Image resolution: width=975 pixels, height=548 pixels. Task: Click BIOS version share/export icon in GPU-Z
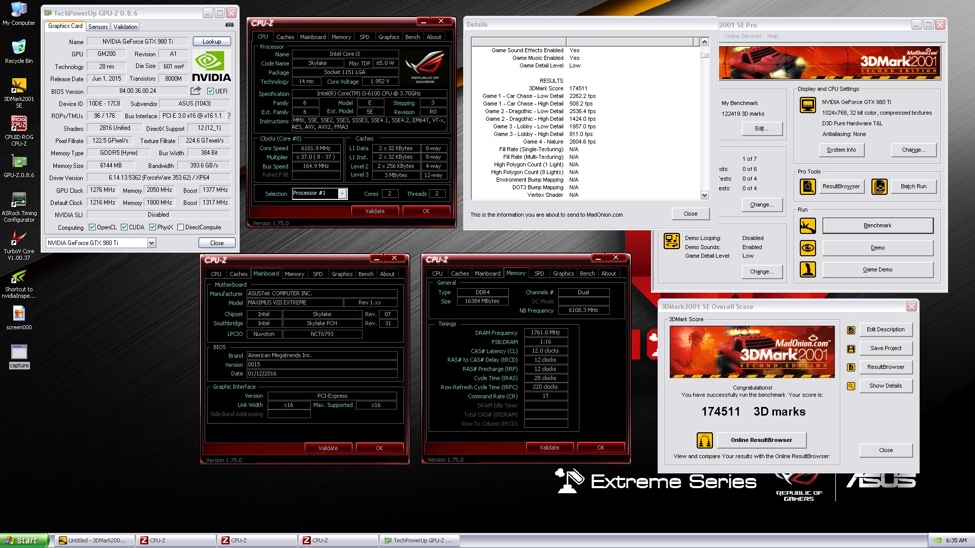pos(196,91)
